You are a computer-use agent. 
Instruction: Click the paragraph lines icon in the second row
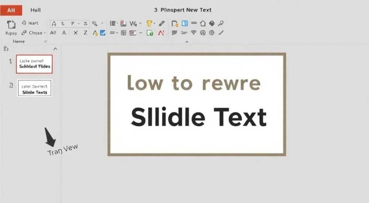coord(175,33)
